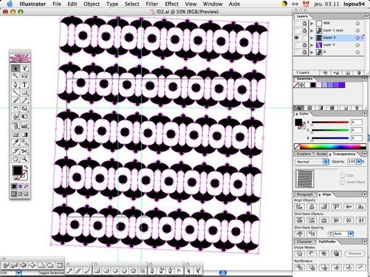Select the Rotate tool
Image resolution: width=370 pixels, height=277 pixels.
click(x=15, y=109)
